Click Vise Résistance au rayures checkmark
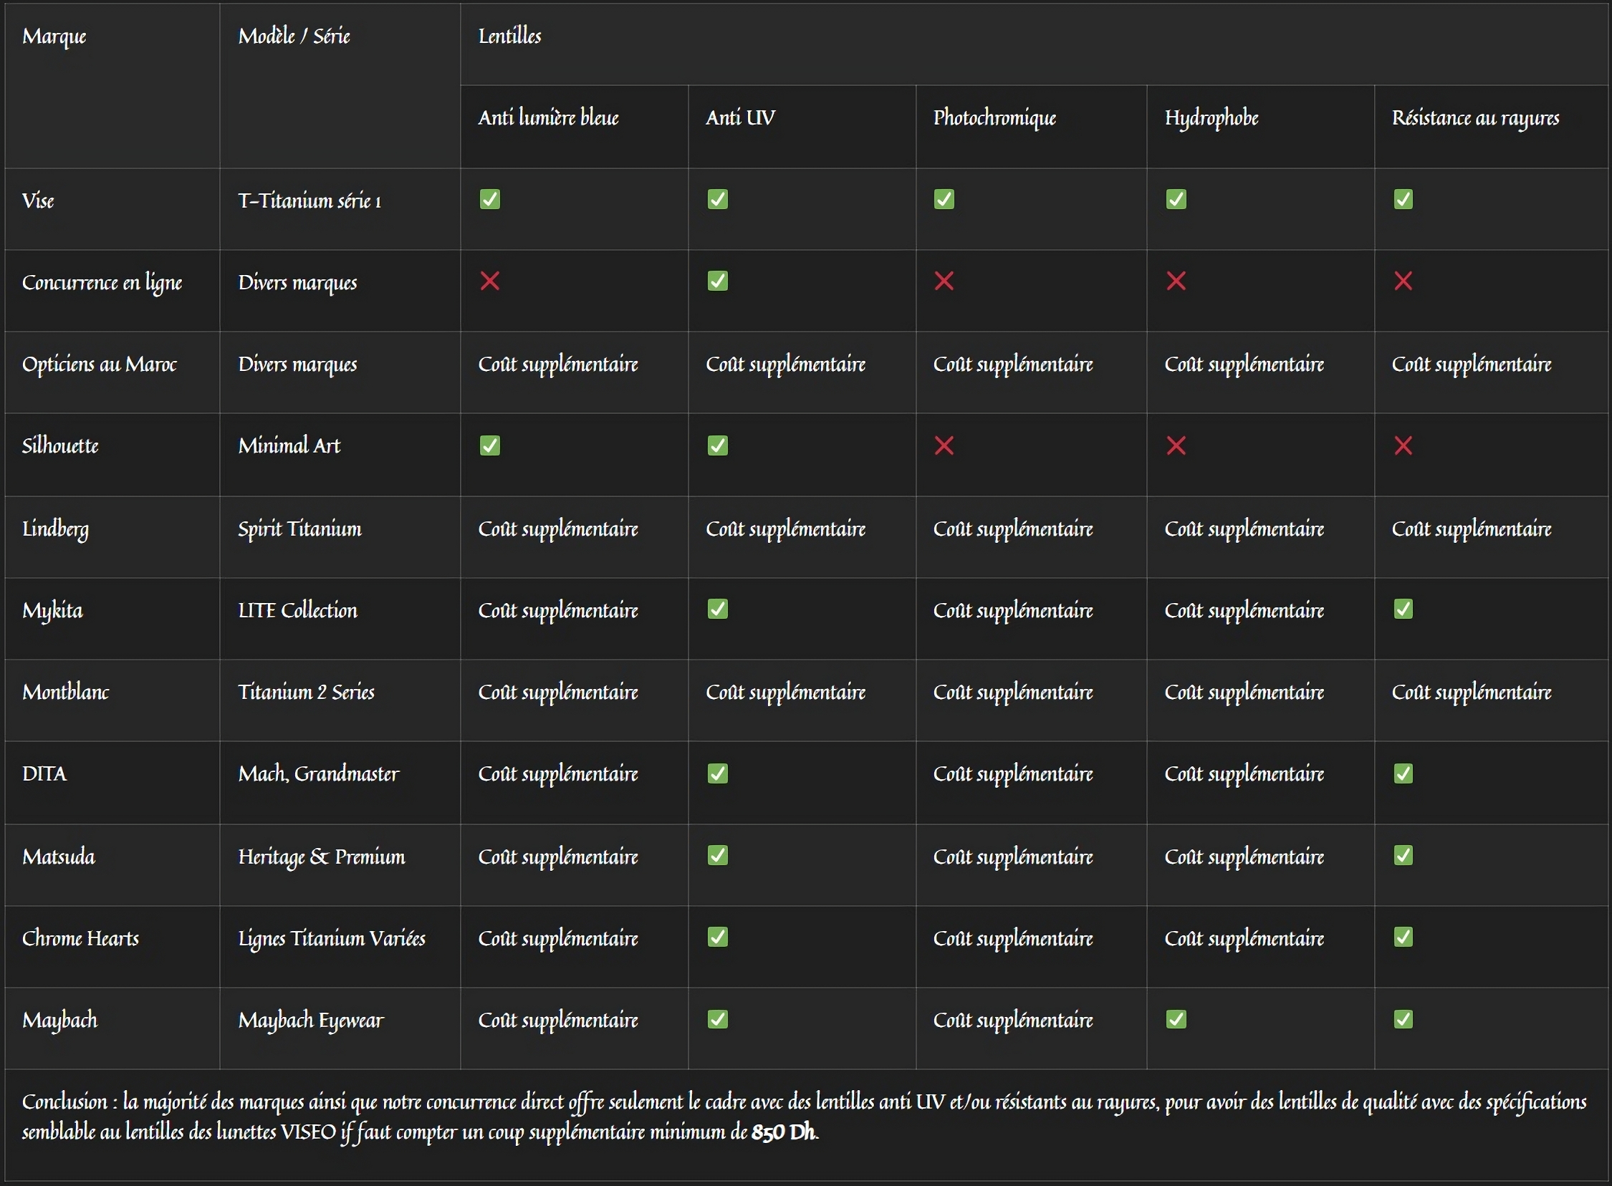The width and height of the screenshot is (1612, 1186). tap(1403, 199)
